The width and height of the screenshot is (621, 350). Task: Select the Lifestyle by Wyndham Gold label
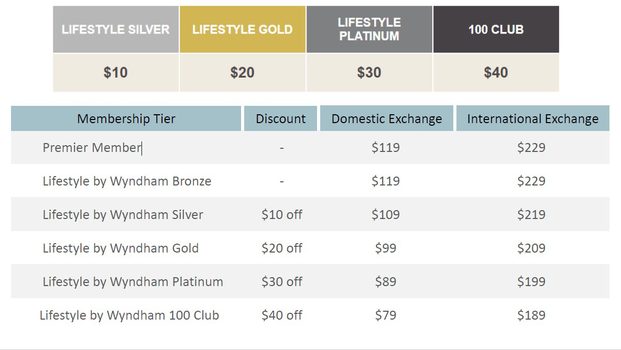tap(121, 248)
